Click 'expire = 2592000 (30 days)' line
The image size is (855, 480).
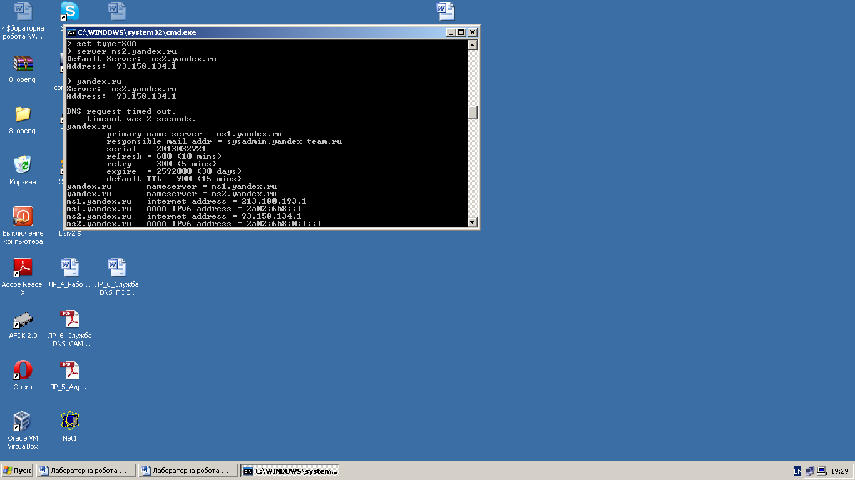coord(174,171)
